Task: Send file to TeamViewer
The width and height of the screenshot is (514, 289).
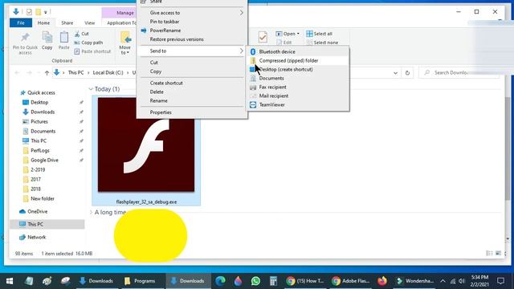Action: 298,105
